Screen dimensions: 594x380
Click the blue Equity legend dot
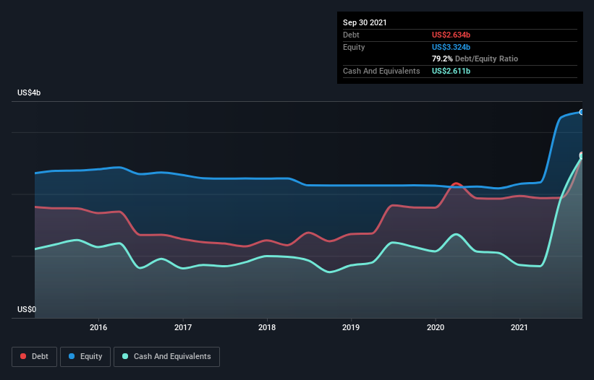(72, 356)
